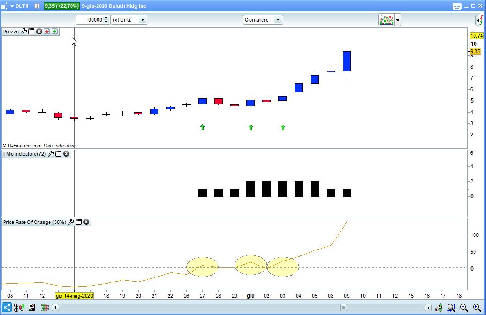Click the gio 14-mag-2020 date label
486x315 pixels.
[x=74, y=296]
